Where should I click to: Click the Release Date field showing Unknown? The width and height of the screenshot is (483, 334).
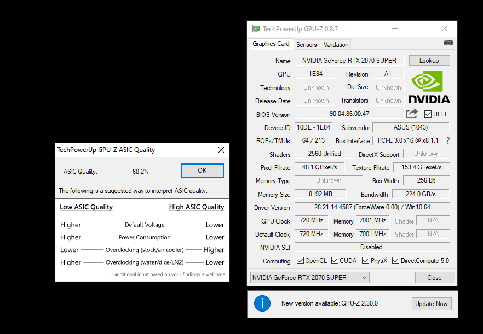pos(316,101)
